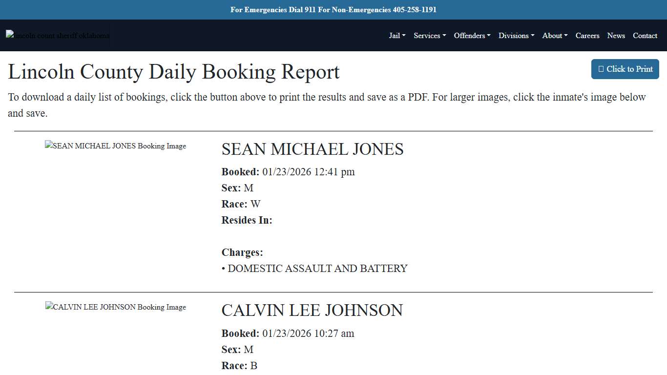Select News in the navigation bar
Screen dimensions: 667x375
click(616, 35)
